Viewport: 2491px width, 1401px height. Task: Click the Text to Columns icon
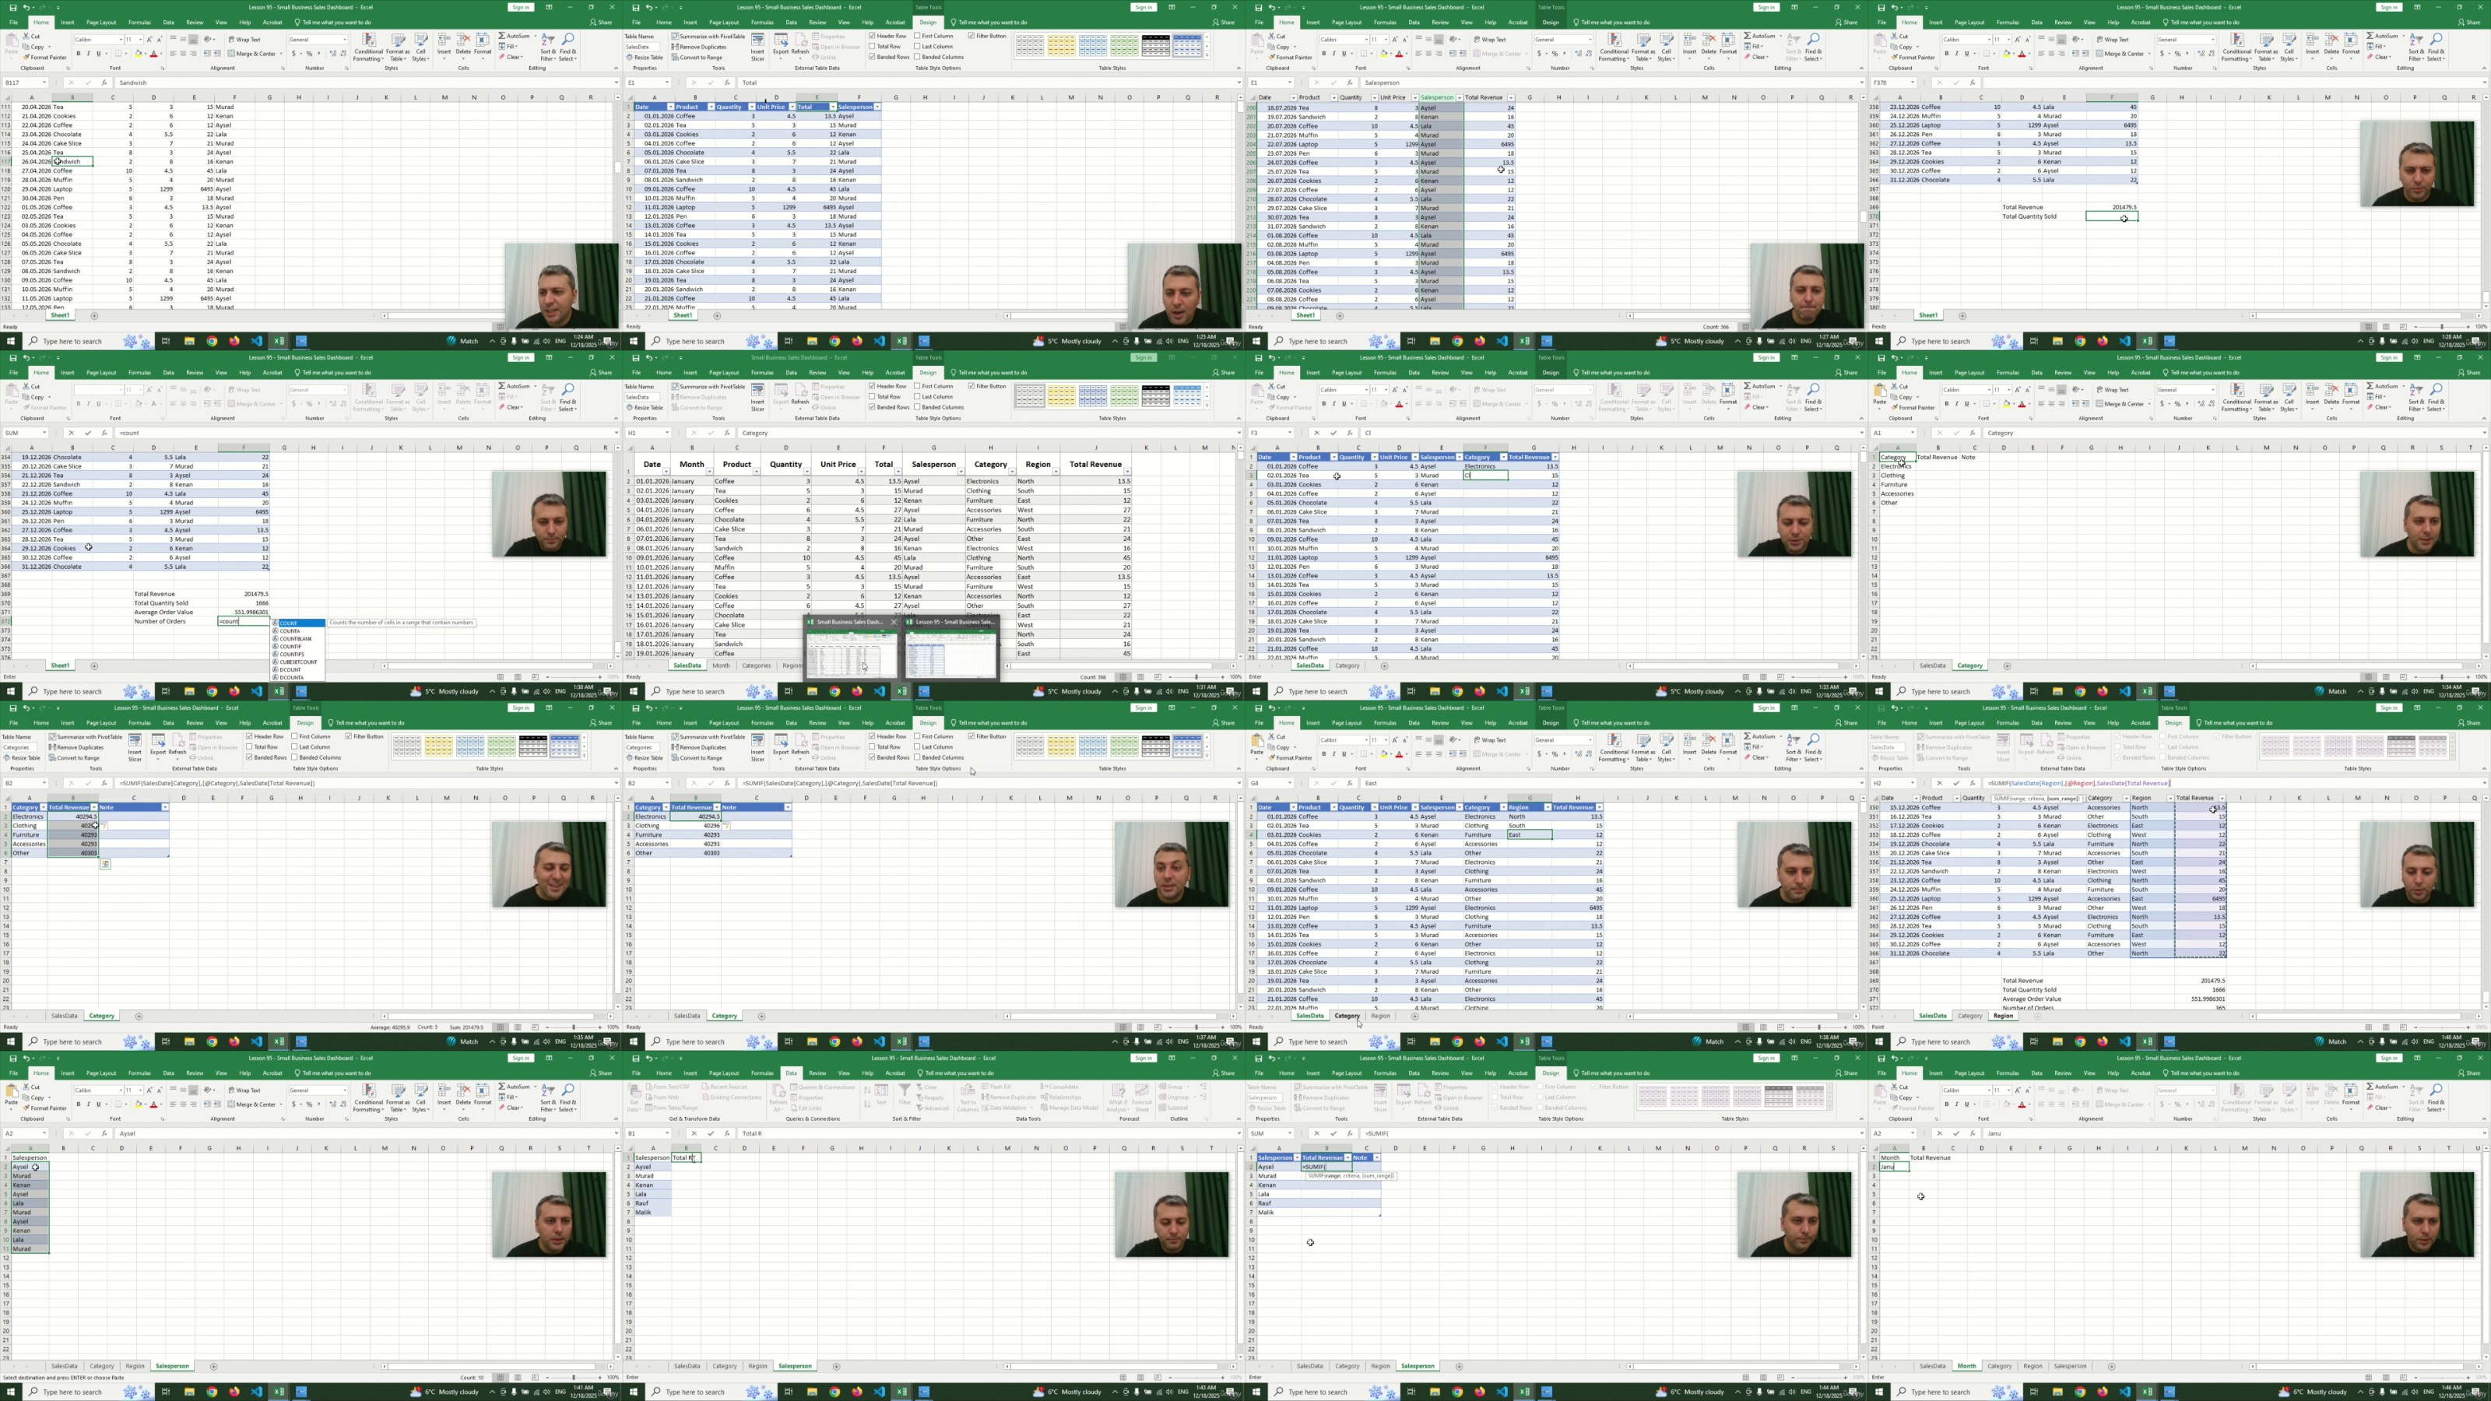point(968,1090)
